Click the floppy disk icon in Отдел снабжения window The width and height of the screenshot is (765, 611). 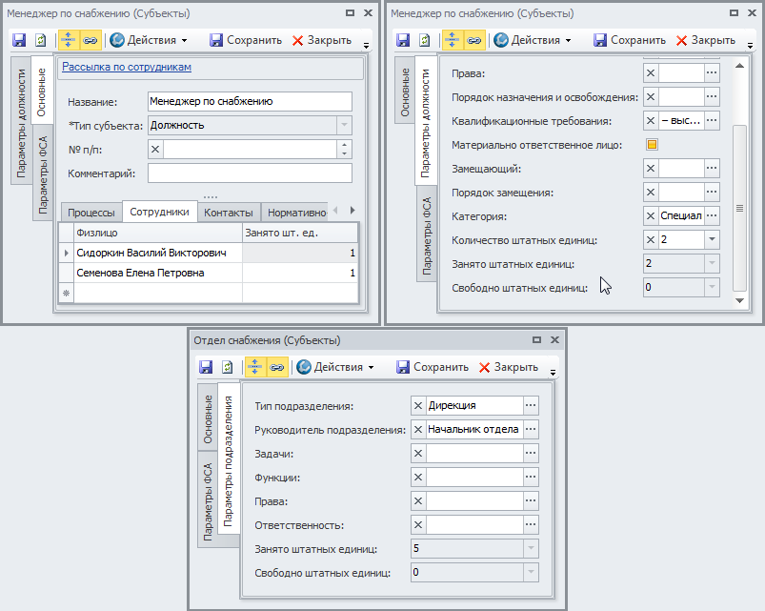(x=206, y=367)
